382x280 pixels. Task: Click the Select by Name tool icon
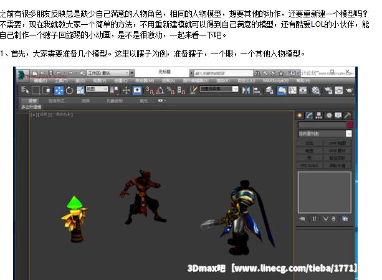24,90
